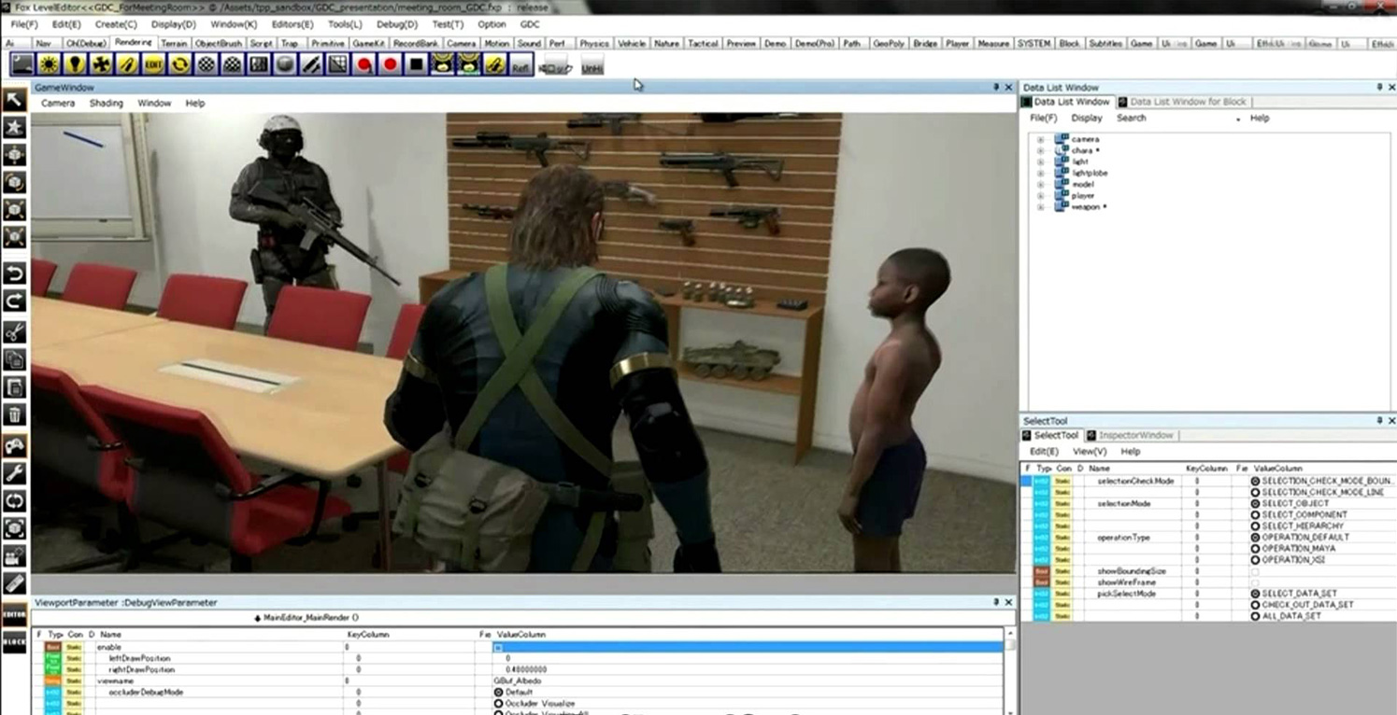Click the solid red record circle icon
The height and width of the screenshot is (715, 1397).
pos(390,64)
